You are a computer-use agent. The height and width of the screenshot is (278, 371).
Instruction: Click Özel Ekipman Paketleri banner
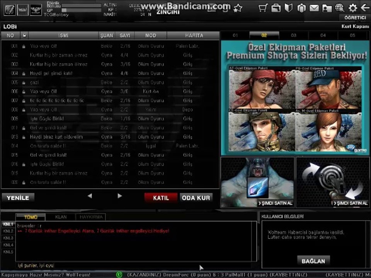point(295,98)
